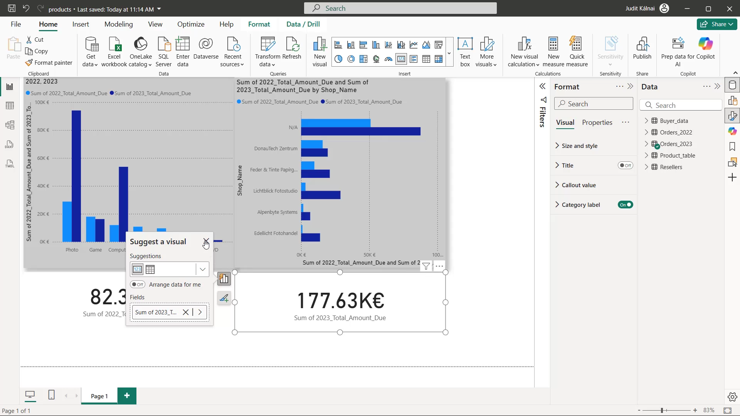Screen dimensions: 740x416
Task: Click the zoom slider in status bar
Action: pos(667,411)
